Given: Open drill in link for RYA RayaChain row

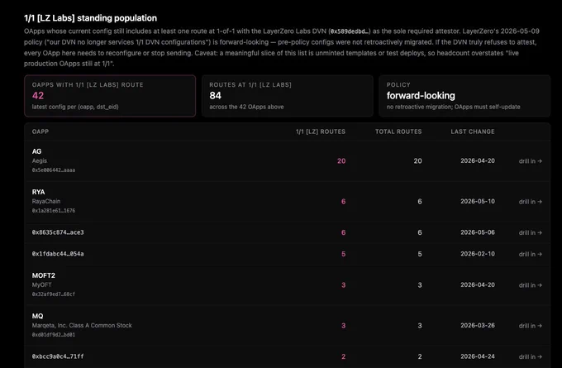Looking at the screenshot, I should tap(530, 202).
